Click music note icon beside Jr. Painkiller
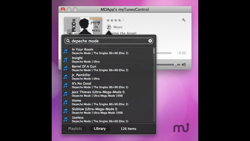250x141 pixels. click(66, 77)
